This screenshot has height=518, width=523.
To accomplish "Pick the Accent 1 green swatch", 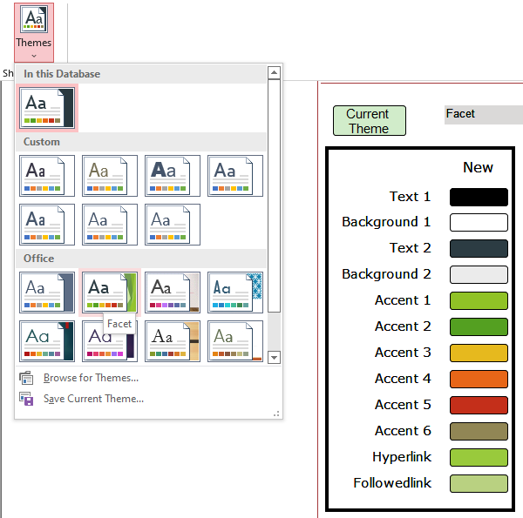I will click(479, 300).
